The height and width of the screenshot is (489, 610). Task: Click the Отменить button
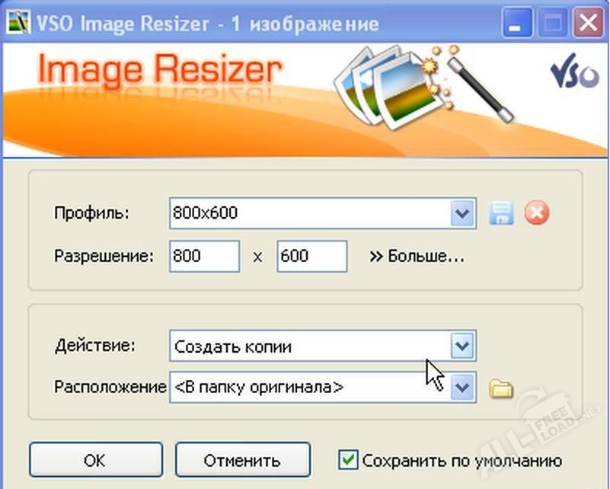pos(242,460)
